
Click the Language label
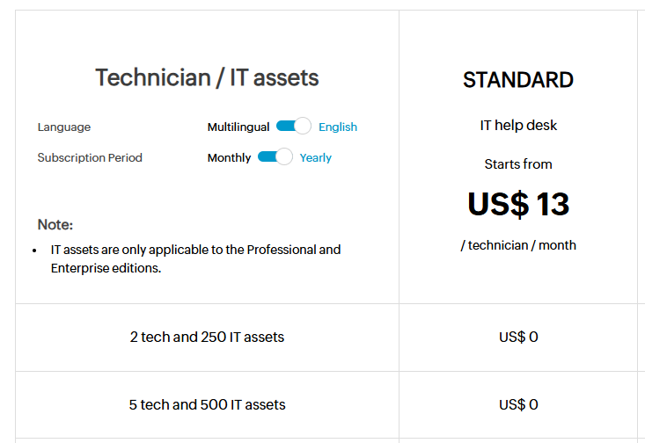pos(64,127)
